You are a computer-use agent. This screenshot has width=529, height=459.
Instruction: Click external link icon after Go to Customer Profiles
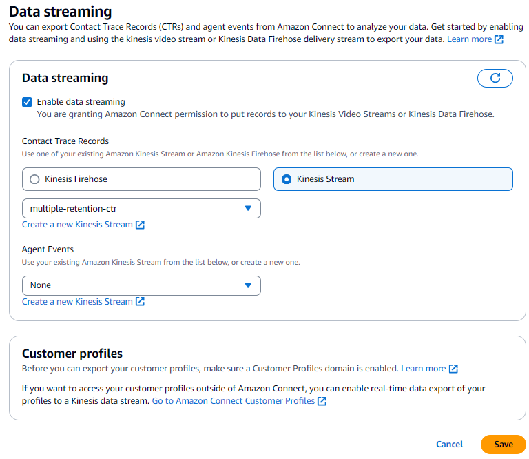point(322,401)
